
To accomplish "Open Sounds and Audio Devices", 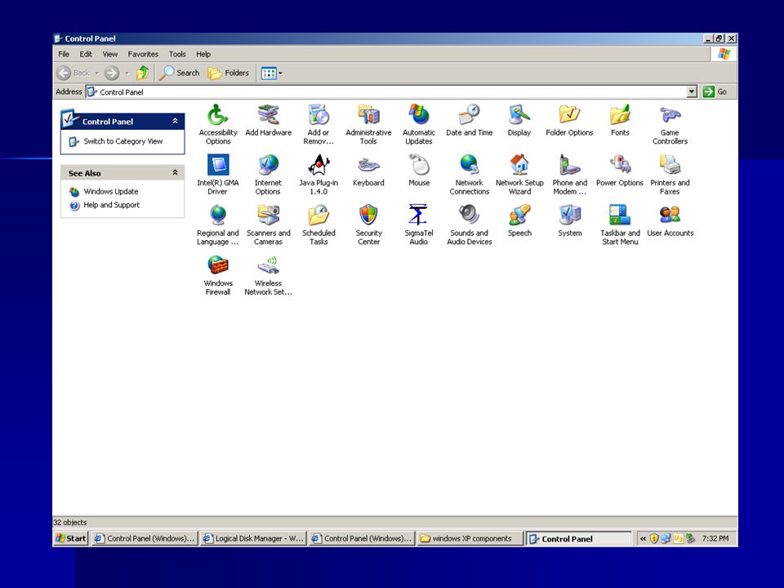I will [469, 225].
